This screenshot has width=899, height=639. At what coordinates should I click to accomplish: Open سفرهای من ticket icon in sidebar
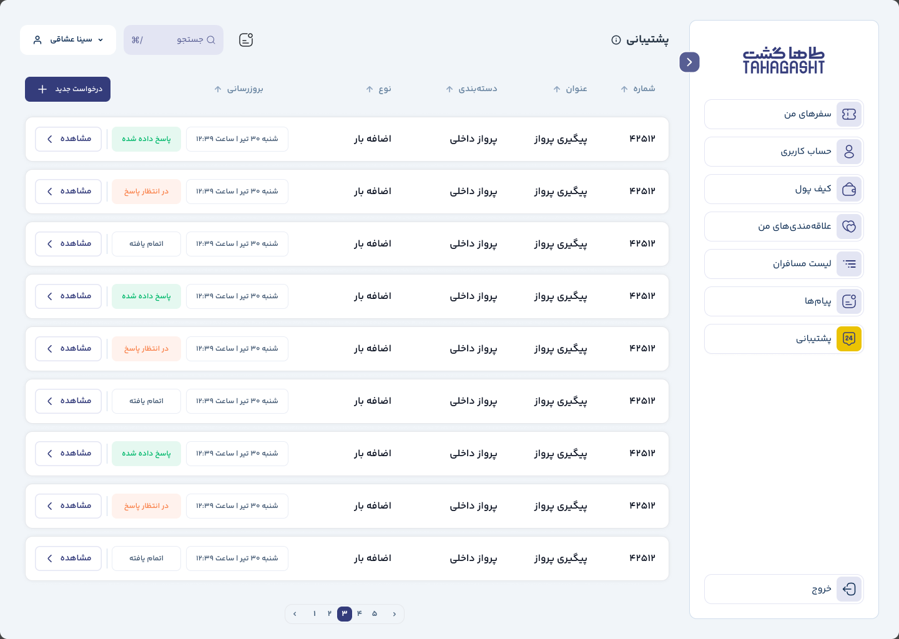[x=849, y=114]
